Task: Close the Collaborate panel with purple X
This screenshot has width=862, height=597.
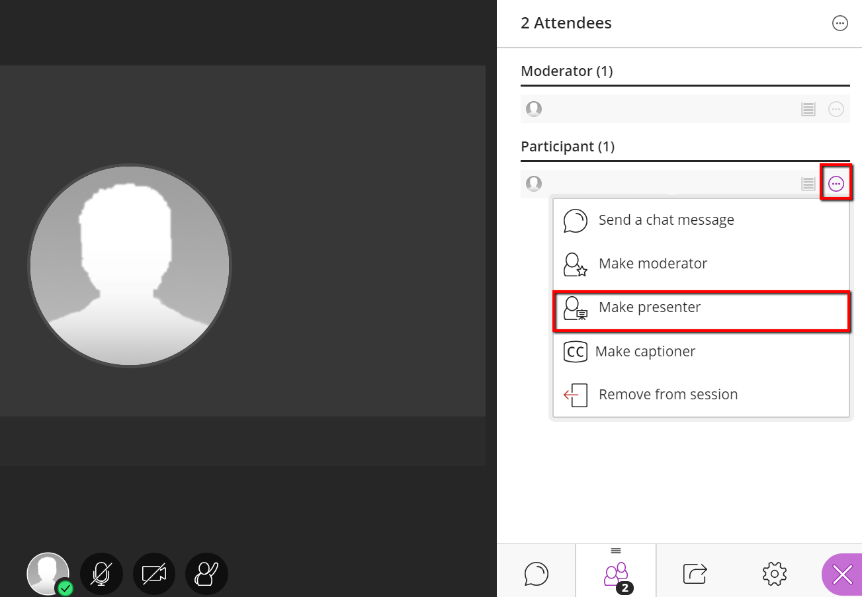Action: [x=842, y=575]
